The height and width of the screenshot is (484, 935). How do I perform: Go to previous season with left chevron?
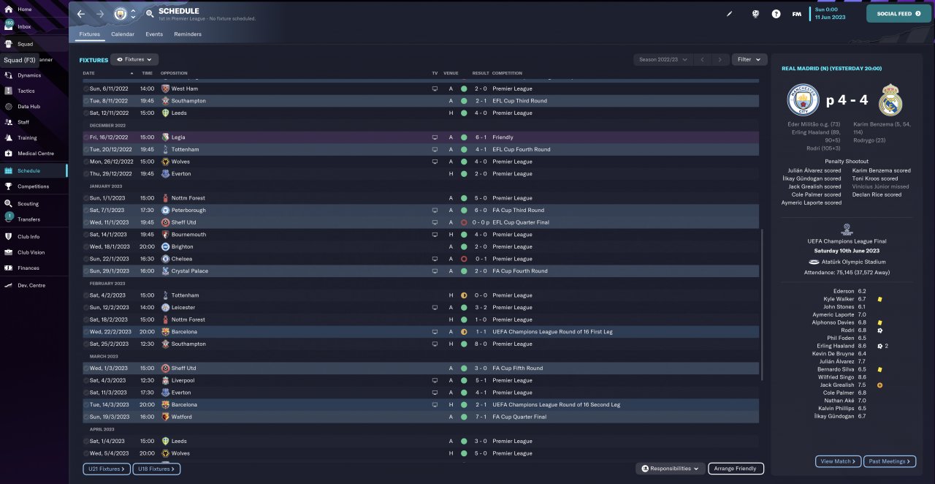(702, 59)
